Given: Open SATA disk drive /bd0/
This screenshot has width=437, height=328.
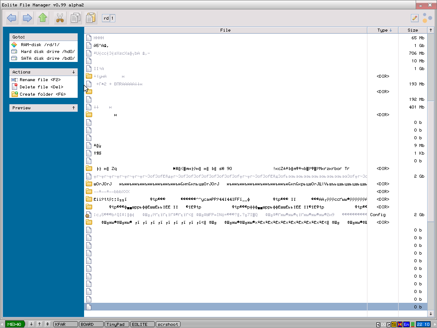Looking at the screenshot, I should tap(48, 58).
